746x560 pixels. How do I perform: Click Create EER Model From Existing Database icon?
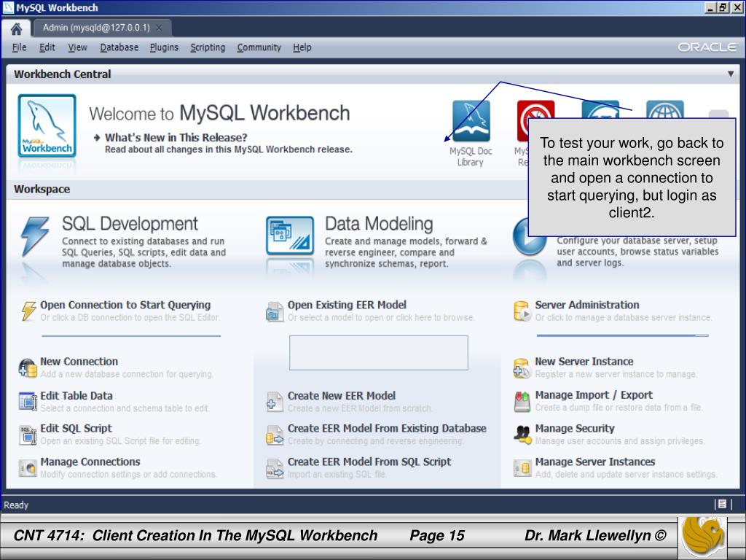(x=275, y=435)
